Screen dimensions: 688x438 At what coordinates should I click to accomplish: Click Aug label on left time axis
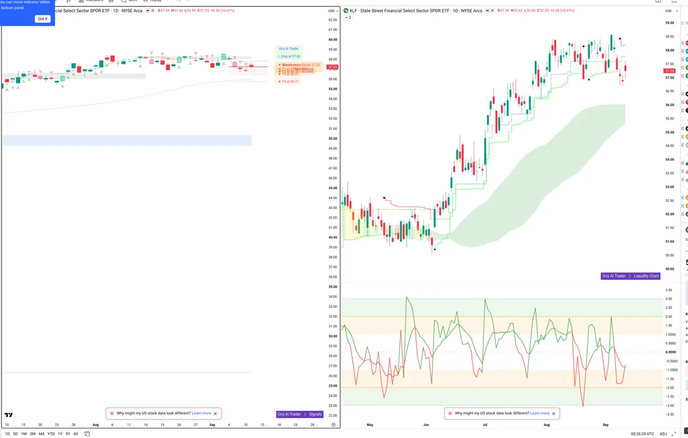[x=96, y=425]
